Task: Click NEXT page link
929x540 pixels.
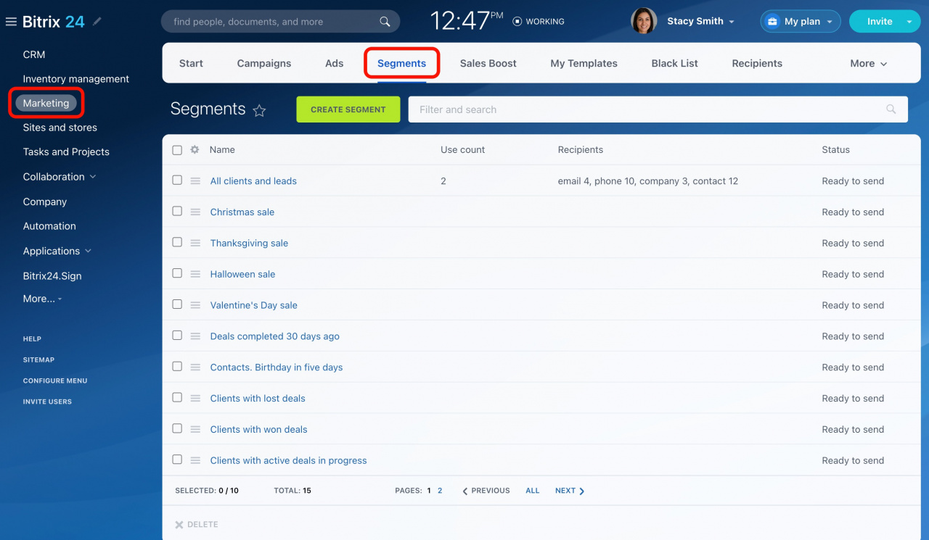Action: tap(570, 491)
